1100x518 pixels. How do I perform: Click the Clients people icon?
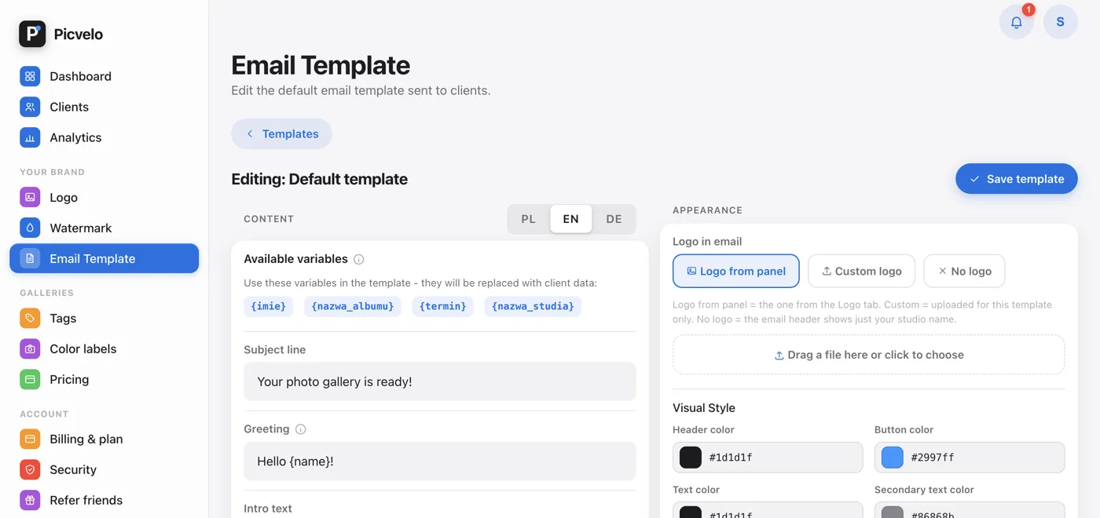coord(30,107)
